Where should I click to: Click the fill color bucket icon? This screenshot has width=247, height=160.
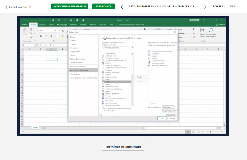click(63, 36)
